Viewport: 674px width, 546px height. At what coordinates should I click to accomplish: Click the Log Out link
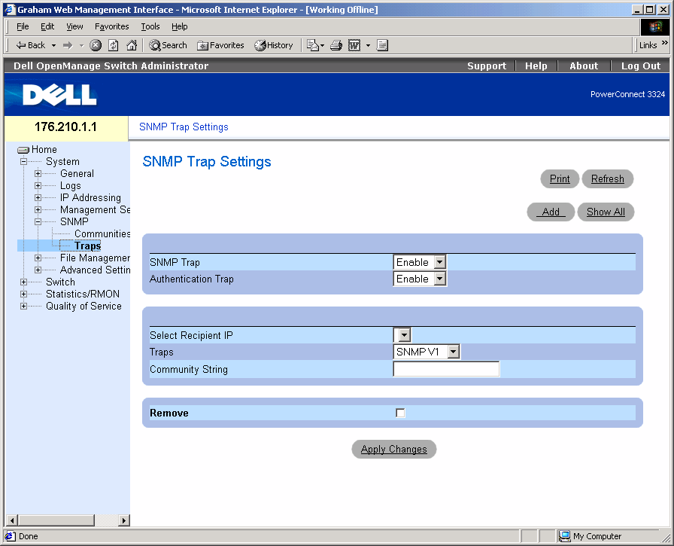pyautogui.click(x=640, y=66)
